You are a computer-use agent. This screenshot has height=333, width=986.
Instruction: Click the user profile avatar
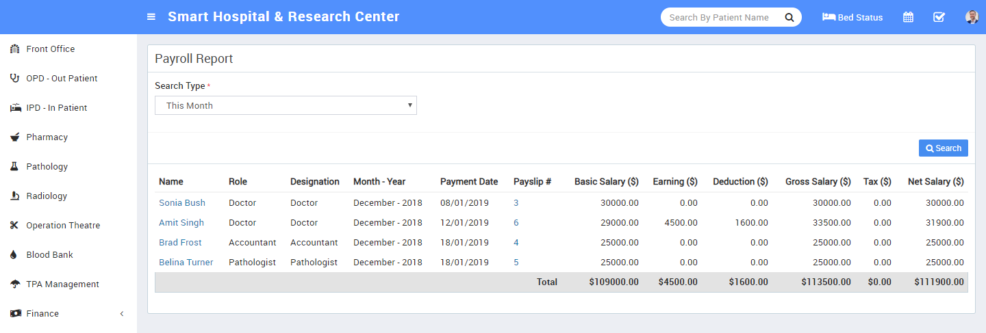pyautogui.click(x=972, y=17)
